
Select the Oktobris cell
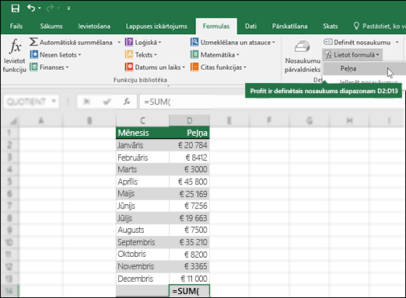pos(142,255)
